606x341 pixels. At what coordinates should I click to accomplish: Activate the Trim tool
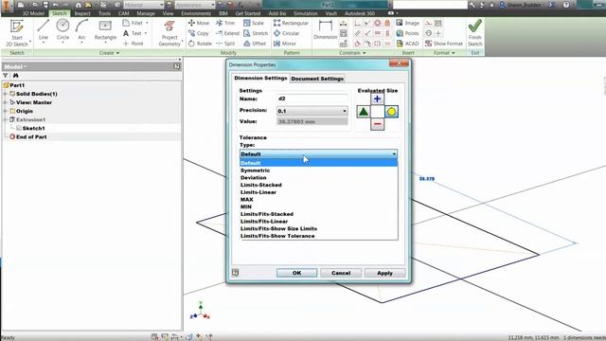[225, 23]
